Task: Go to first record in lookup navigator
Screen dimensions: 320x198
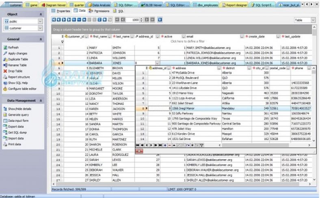Action: point(138,145)
